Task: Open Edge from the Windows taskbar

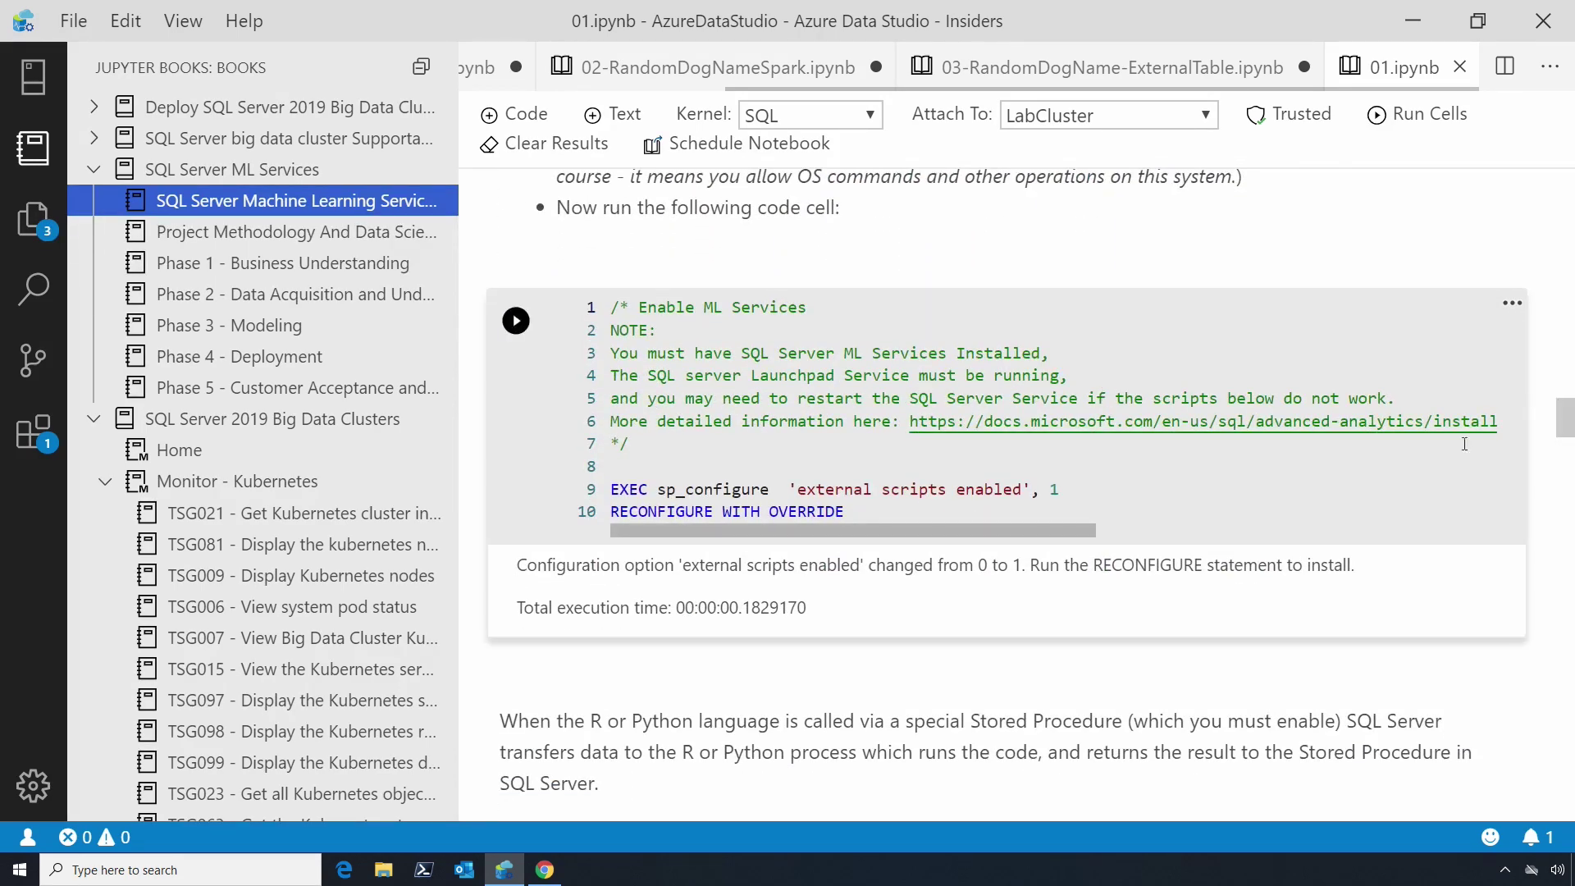Action: [x=344, y=870]
